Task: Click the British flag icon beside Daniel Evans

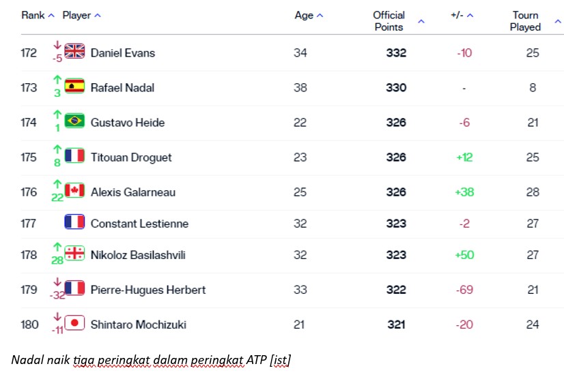Action: click(74, 52)
